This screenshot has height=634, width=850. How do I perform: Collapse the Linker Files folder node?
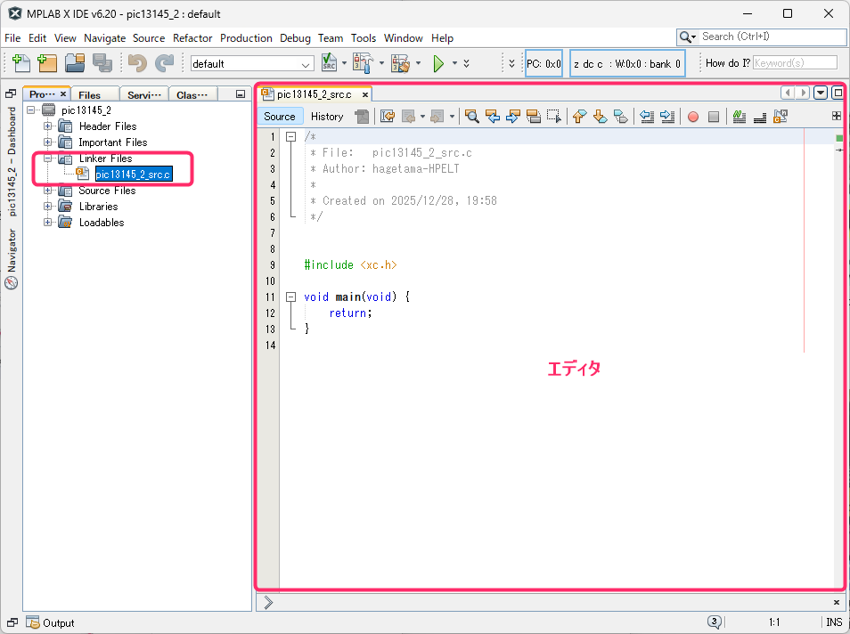[48, 158]
